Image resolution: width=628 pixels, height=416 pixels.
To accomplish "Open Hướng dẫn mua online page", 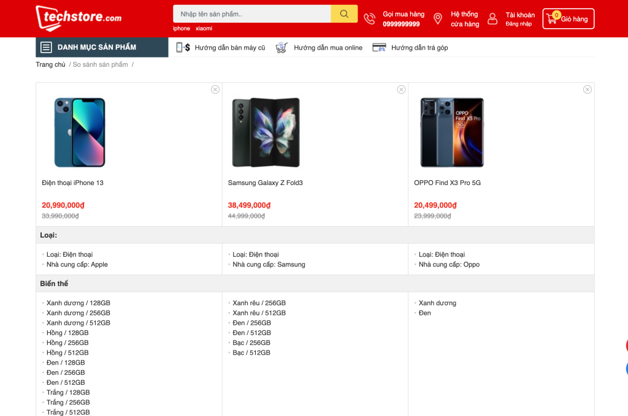I will 327,47.
